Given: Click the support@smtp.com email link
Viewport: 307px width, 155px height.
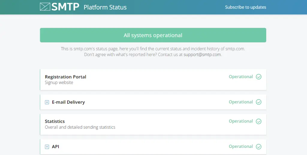Looking at the screenshot, I should pyautogui.click(x=202, y=55).
